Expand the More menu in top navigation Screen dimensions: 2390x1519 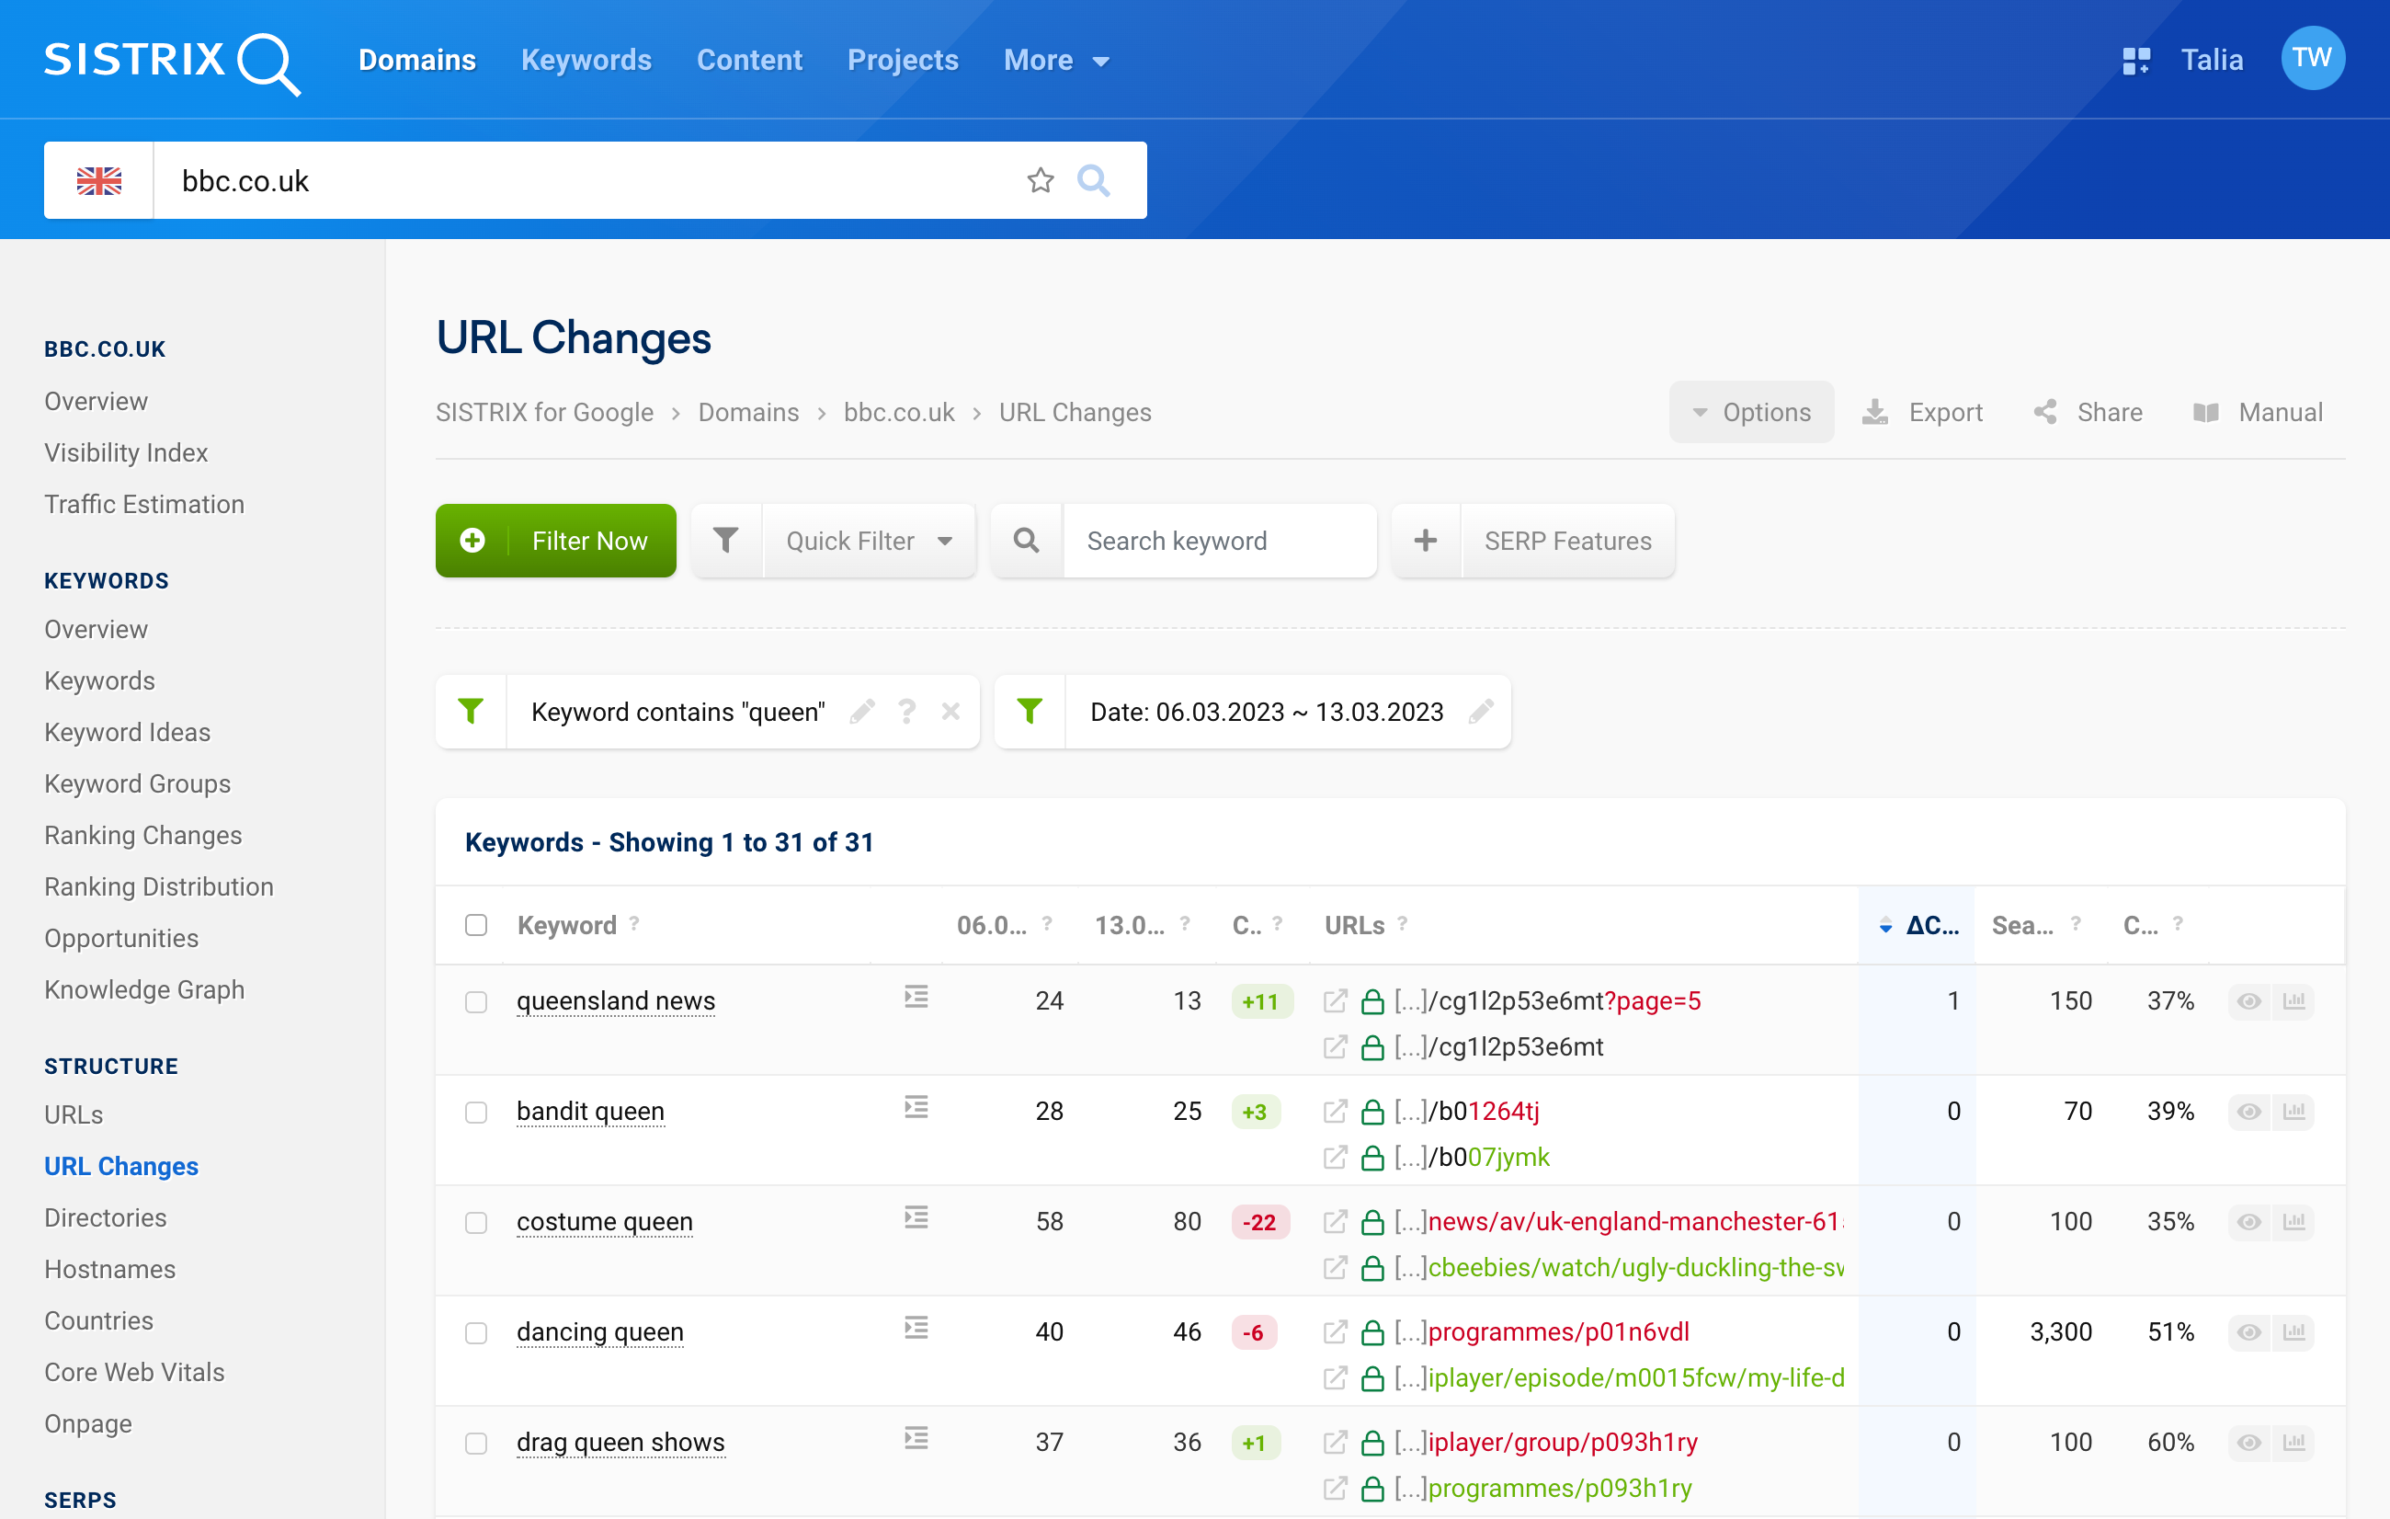point(1056,61)
